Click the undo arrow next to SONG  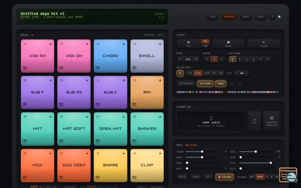pyautogui.click(x=232, y=84)
